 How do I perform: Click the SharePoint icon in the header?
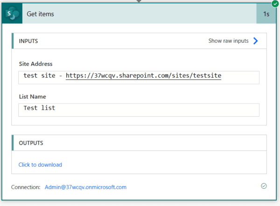click(x=13, y=14)
